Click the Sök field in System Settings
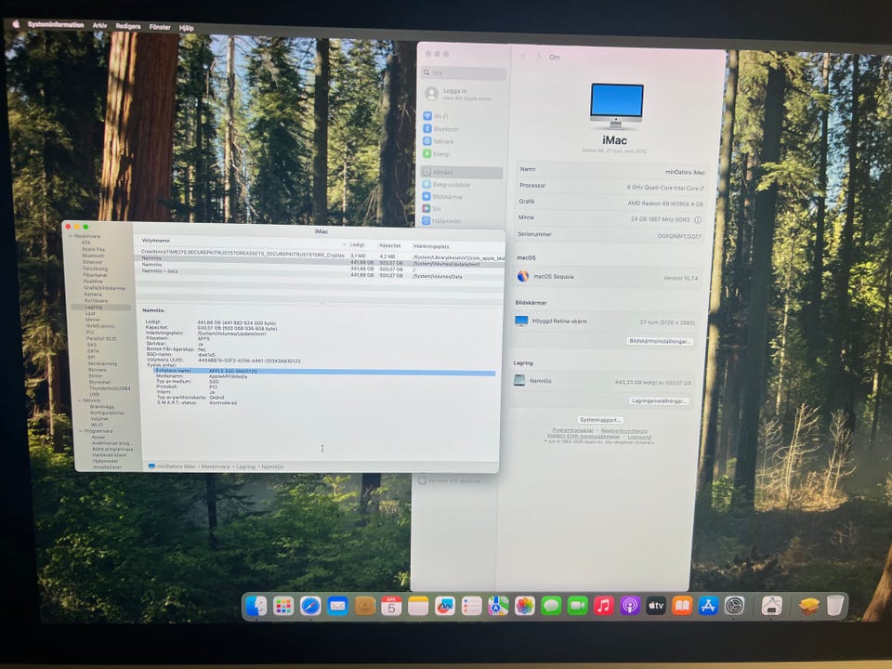The width and height of the screenshot is (892, 669). point(464,72)
